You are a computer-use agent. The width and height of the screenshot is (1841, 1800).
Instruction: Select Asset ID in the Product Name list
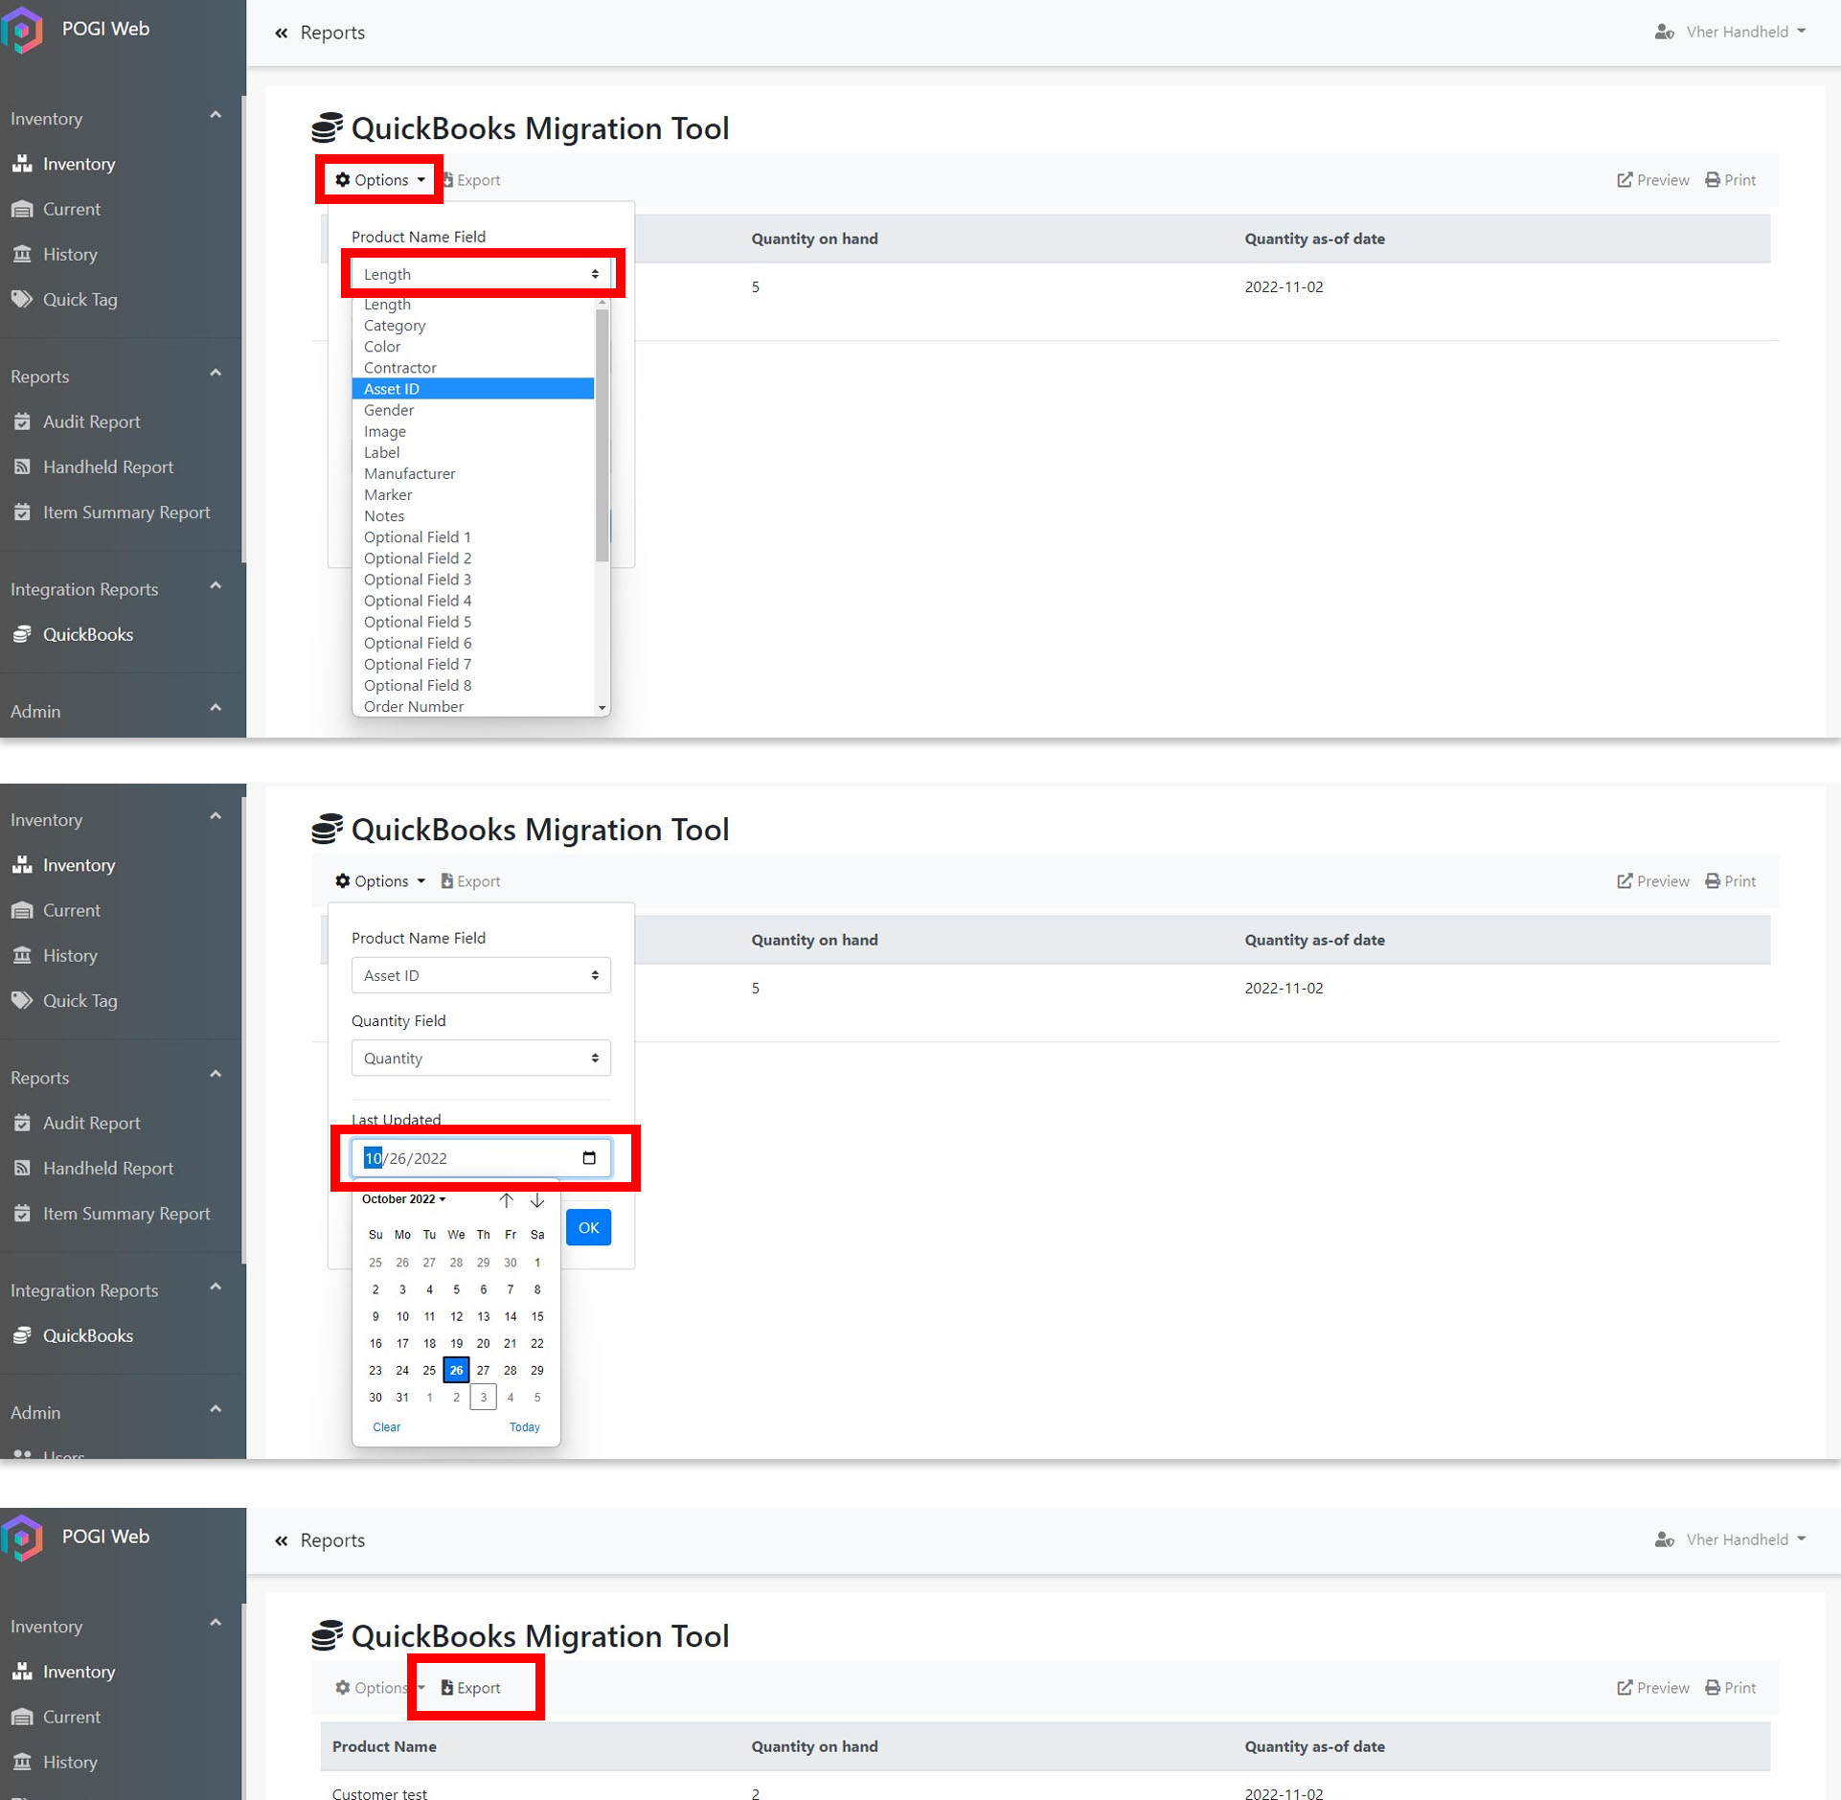(x=473, y=389)
